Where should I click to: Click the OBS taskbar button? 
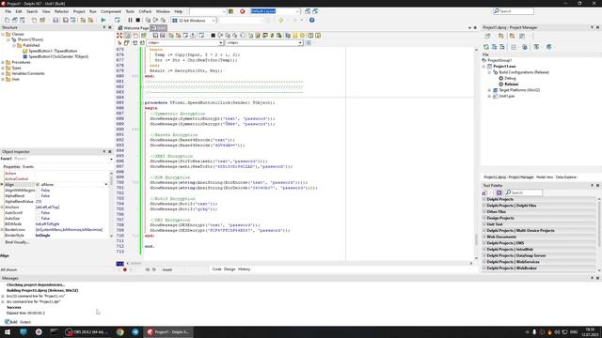87,331
